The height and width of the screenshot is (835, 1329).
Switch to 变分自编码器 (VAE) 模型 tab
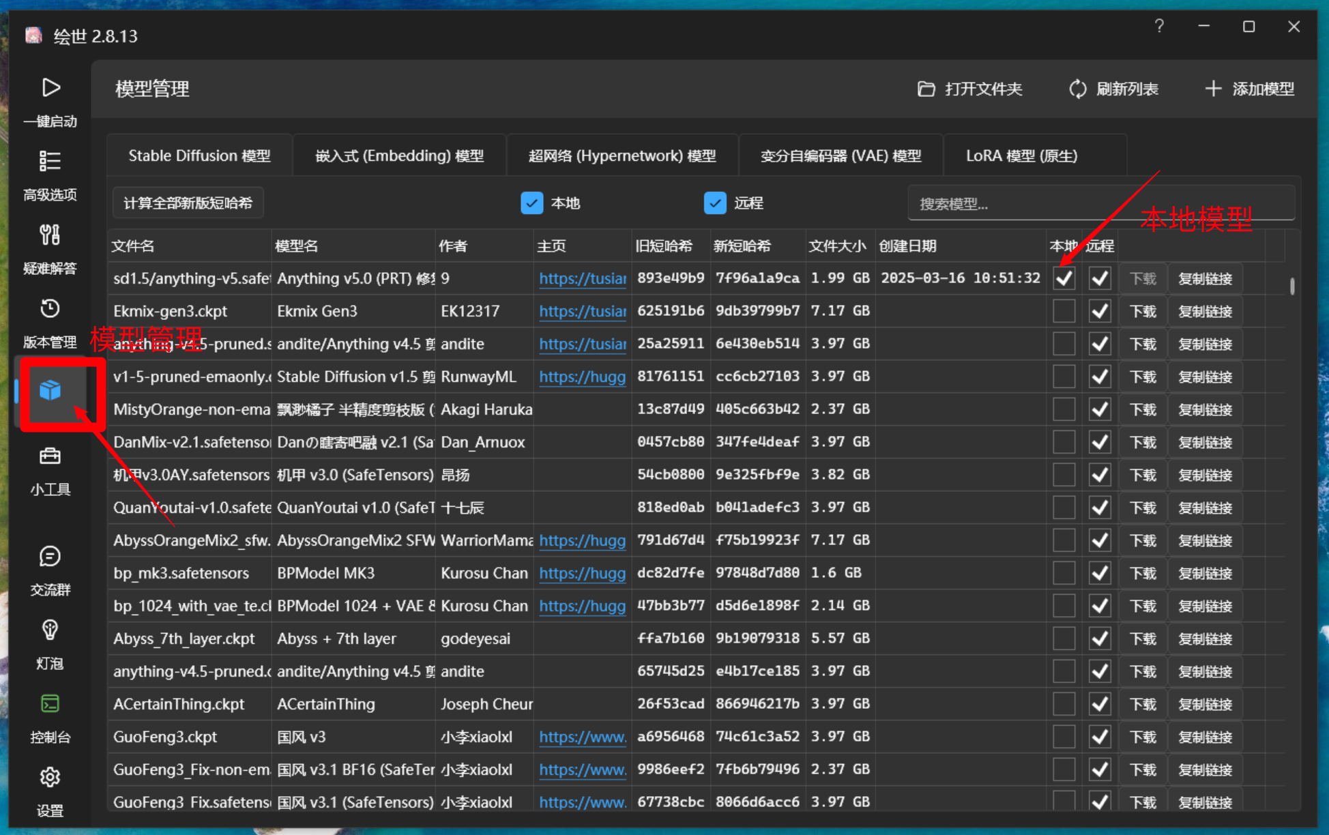(841, 156)
